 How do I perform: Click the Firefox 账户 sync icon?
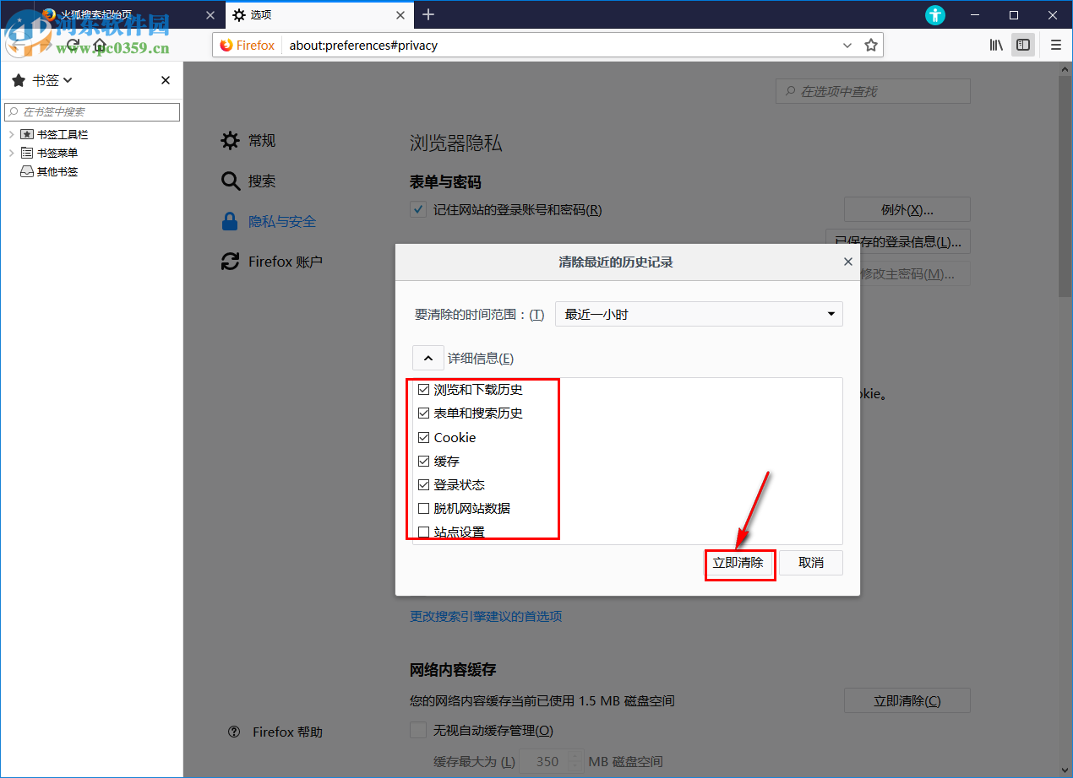pyautogui.click(x=230, y=262)
